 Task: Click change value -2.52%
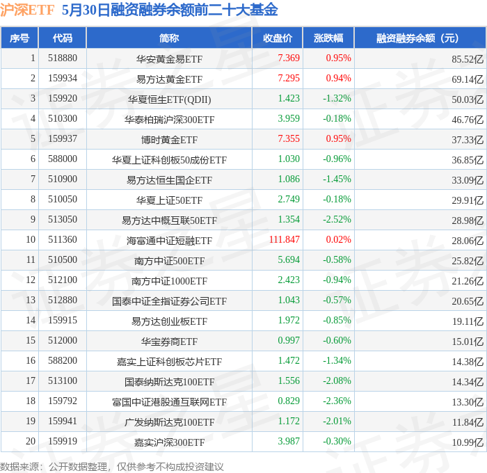337,220
